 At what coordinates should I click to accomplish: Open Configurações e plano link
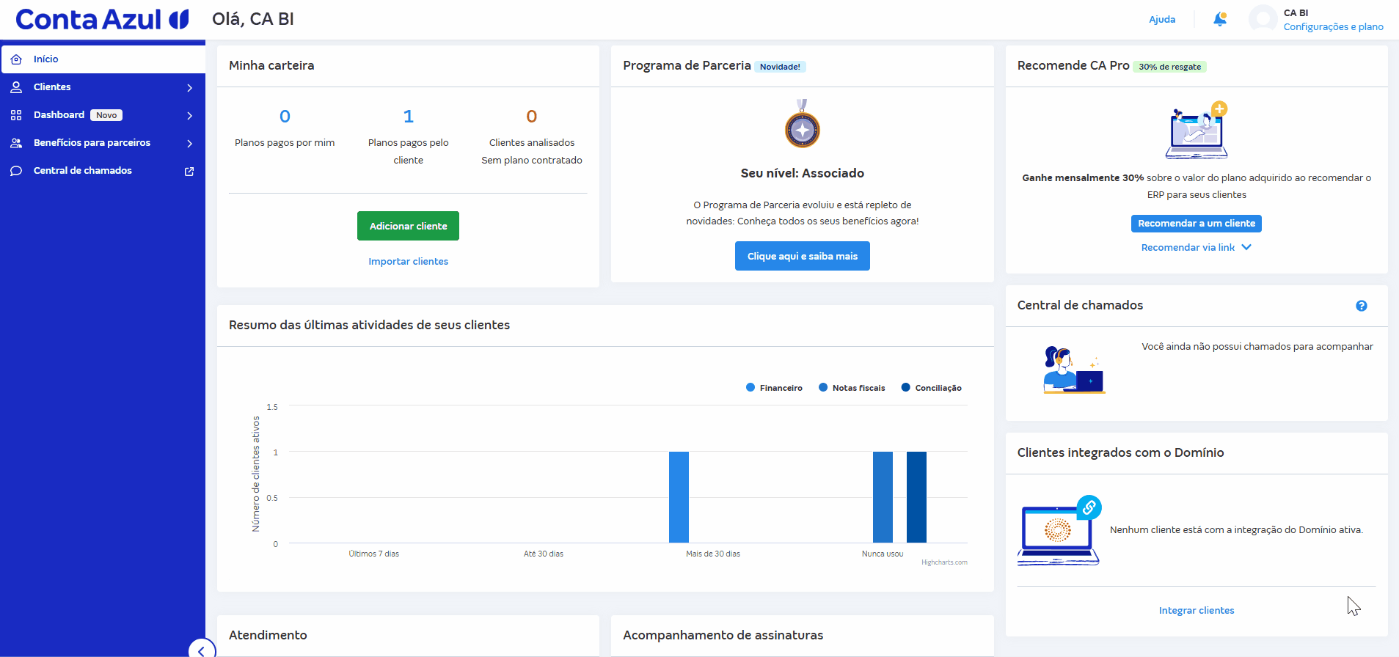point(1334,26)
